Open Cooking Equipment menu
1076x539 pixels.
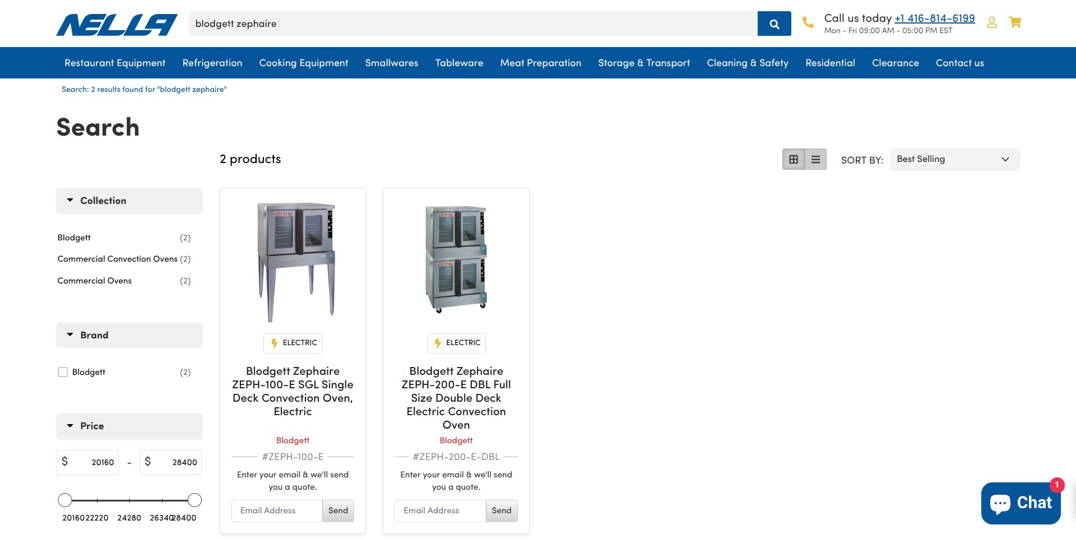click(x=304, y=63)
